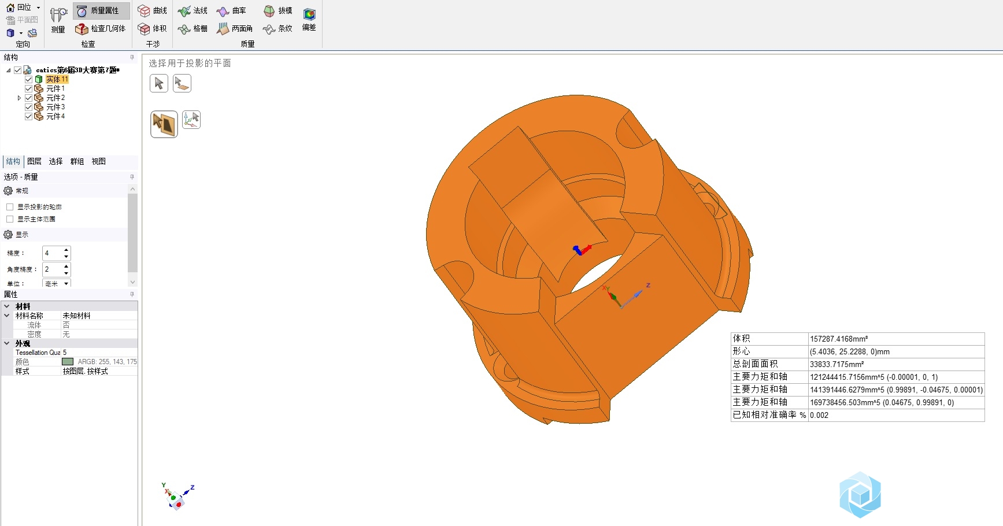Collapse the 材料 material section
The width and height of the screenshot is (1003, 526).
[x=7, y=306]
